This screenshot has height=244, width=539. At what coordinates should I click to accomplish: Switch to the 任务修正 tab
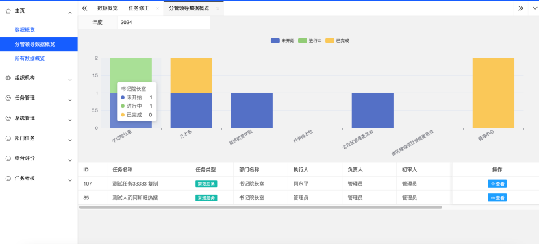138,8
